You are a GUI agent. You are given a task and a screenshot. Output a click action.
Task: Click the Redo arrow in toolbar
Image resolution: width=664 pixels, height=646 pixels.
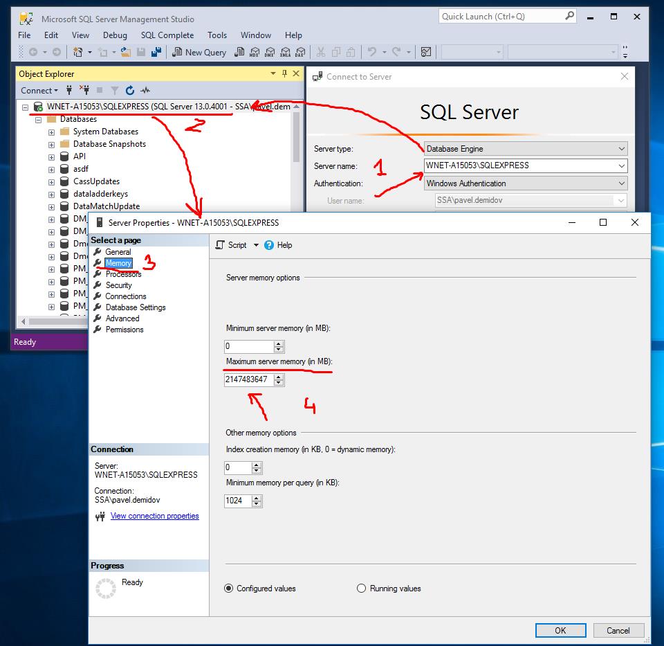[396, 52]
